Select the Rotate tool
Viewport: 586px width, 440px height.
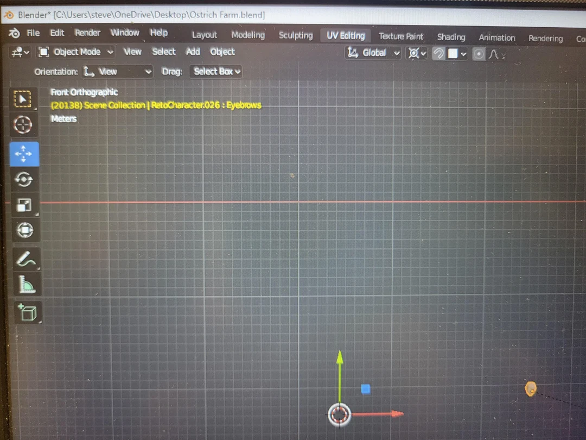[x=23, y=179]
